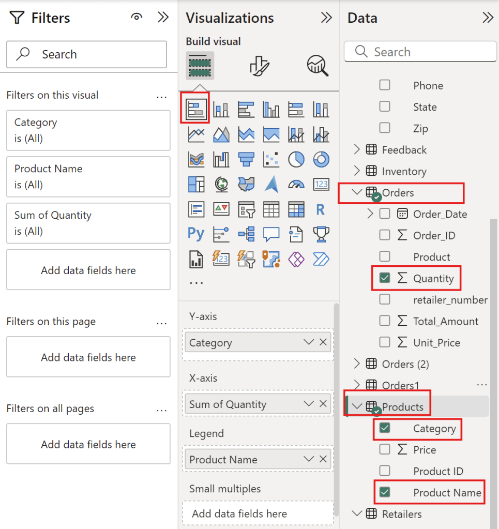Open the Format visual tab
Viewport: 499px width, 529px height.
click(259, 67)
